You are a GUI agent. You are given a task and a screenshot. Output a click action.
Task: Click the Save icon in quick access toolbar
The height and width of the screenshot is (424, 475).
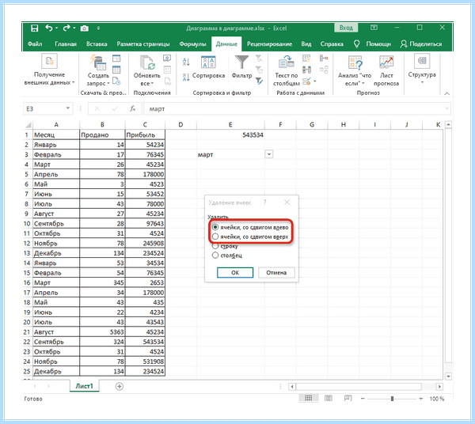pos(35,28)
